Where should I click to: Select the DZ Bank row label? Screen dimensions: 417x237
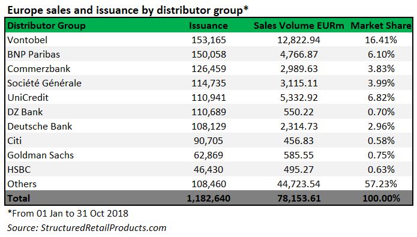(25, 112)
